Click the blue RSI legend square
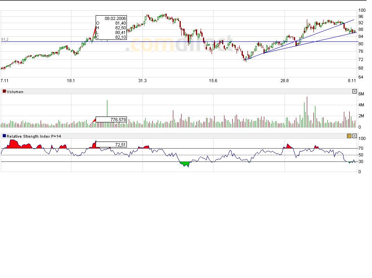 point(4,136)
